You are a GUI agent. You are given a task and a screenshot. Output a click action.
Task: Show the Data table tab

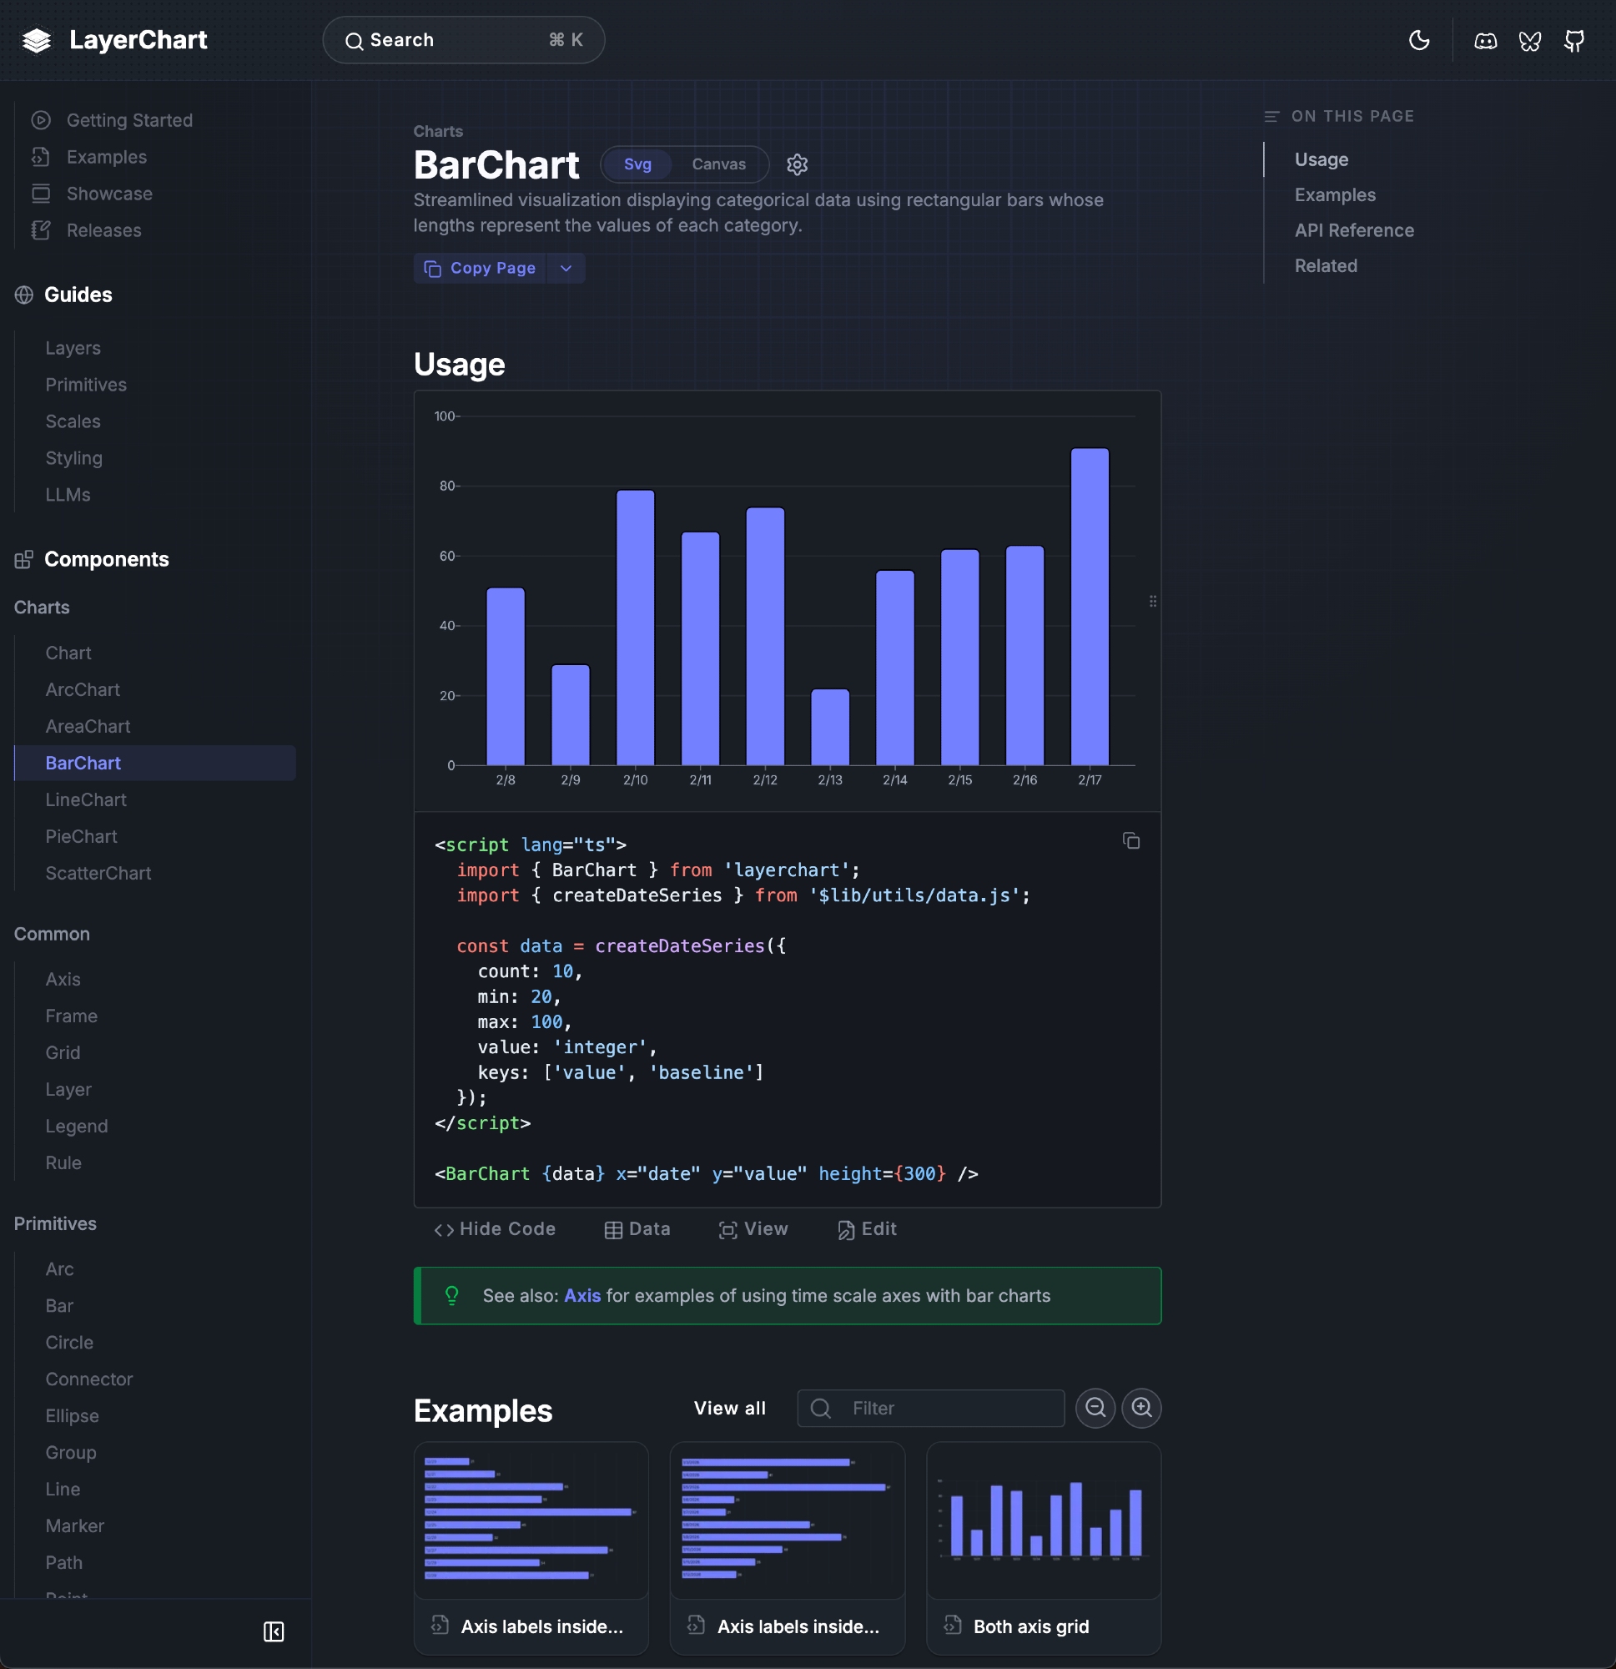[637, 1228]
